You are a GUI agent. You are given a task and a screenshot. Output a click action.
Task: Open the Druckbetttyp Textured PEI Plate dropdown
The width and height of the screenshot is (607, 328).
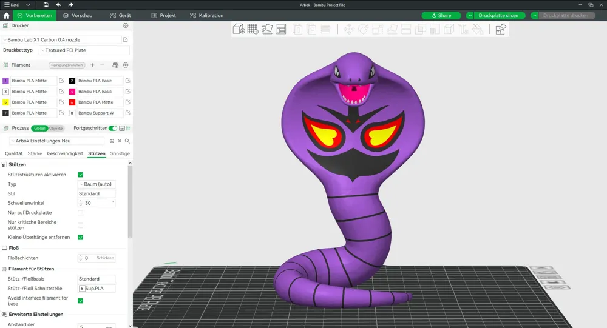(84, 50)
